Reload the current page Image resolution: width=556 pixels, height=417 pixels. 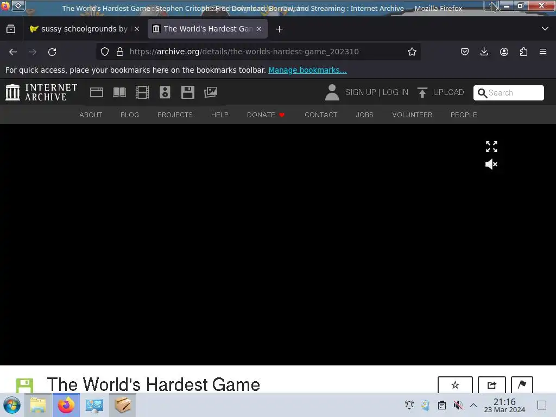[x=52, y=52]
